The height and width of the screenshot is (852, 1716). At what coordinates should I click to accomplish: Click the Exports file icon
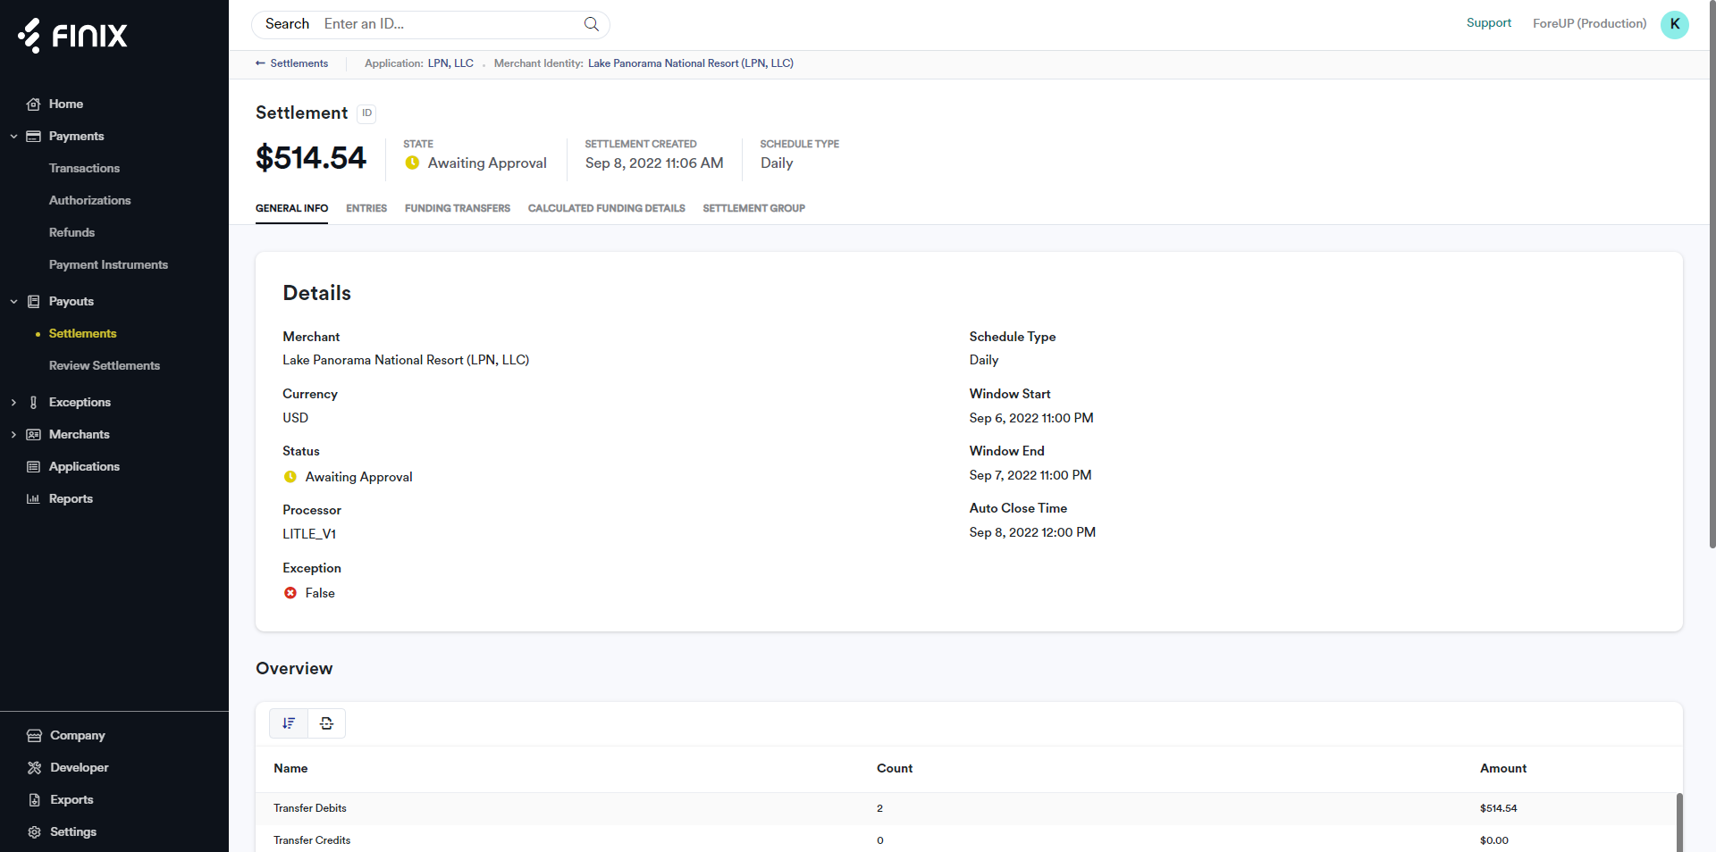pyautogui.click(x=35, y=800)
